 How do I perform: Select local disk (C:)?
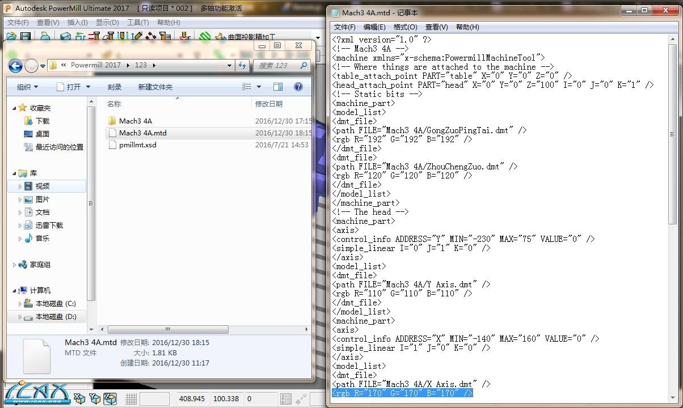tap(50, 303)
